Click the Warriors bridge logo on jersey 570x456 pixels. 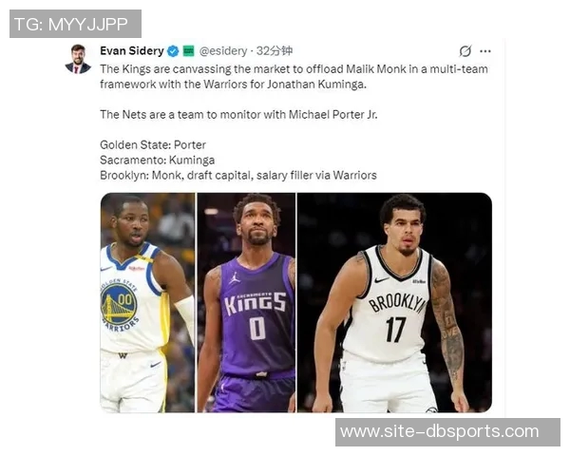click(x=120, y=305)
